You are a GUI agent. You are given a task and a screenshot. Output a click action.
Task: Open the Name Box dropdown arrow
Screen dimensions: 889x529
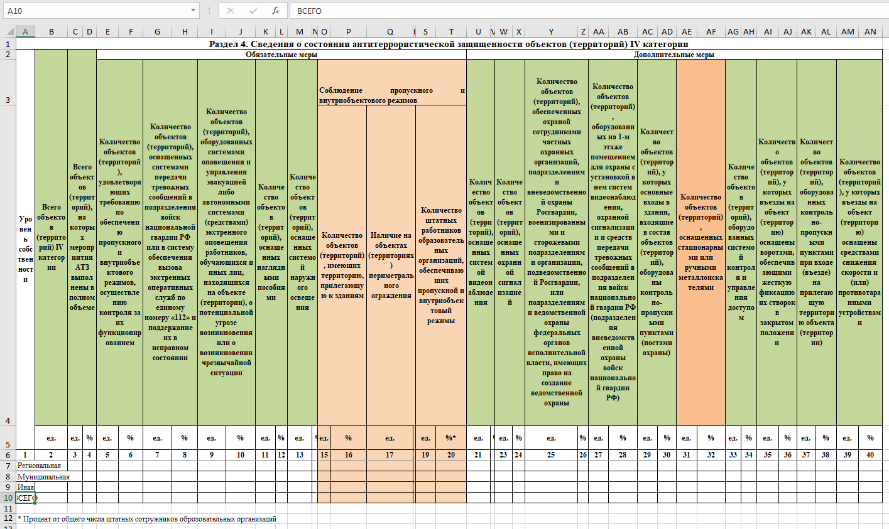[193, 11]
